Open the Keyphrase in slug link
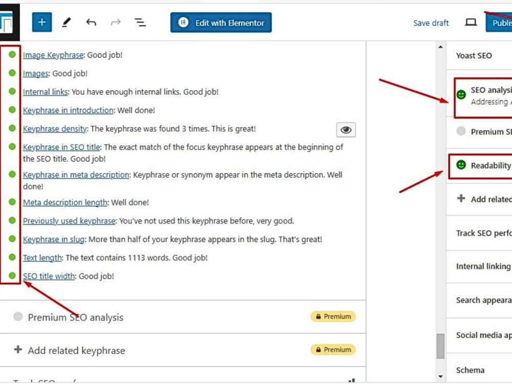Viewport: 512px width, 384px height. tap(54, 239)
